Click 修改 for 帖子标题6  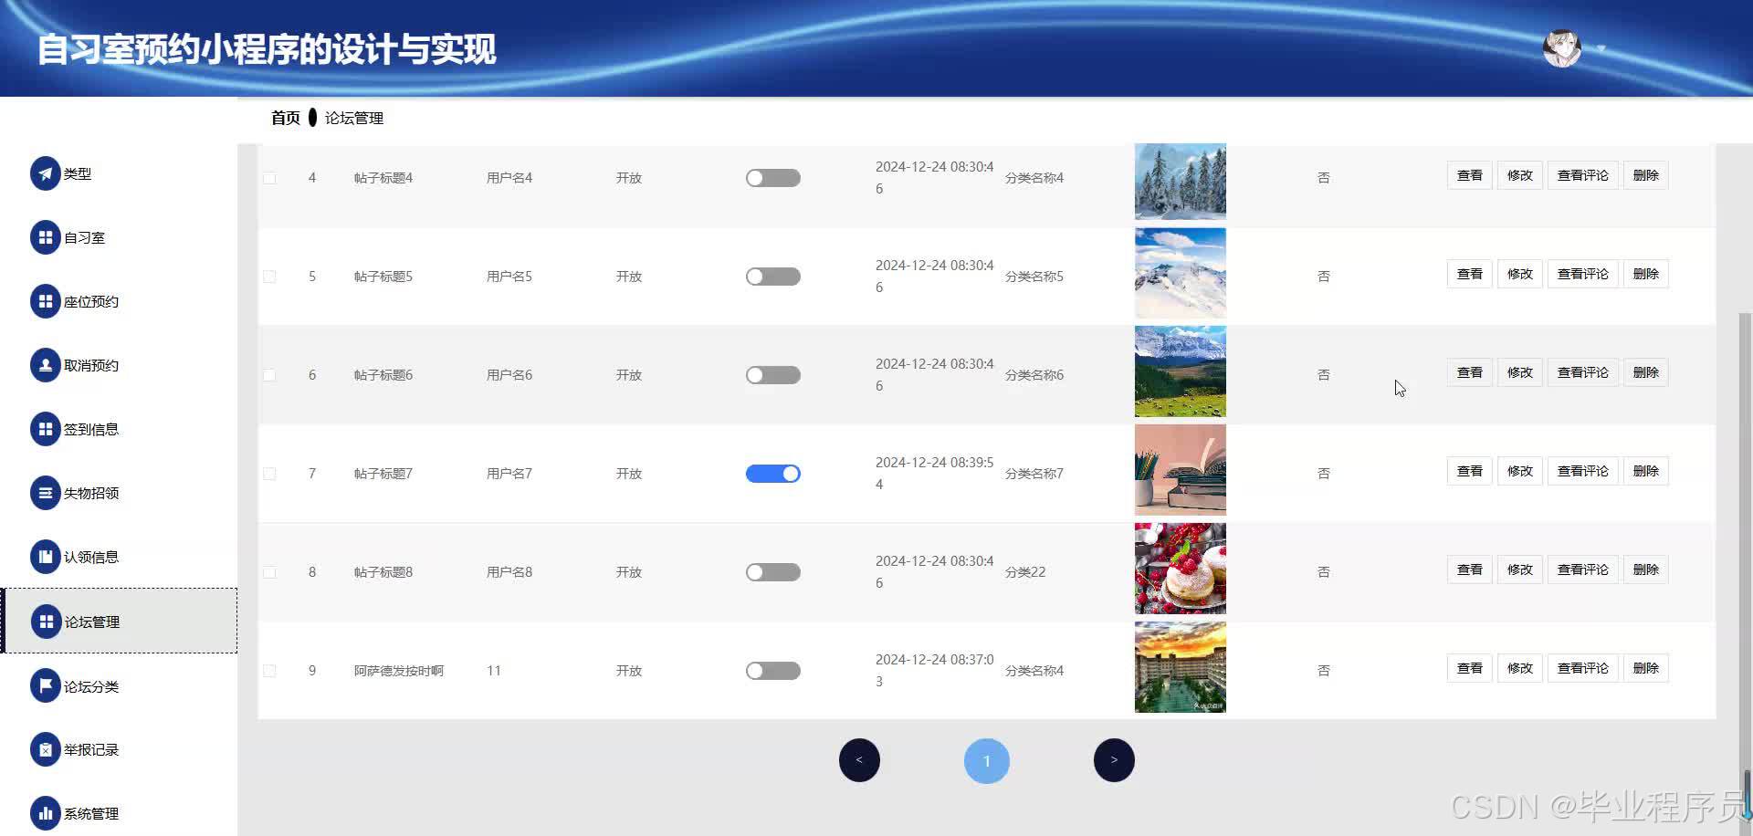[x=1520, y=372]
